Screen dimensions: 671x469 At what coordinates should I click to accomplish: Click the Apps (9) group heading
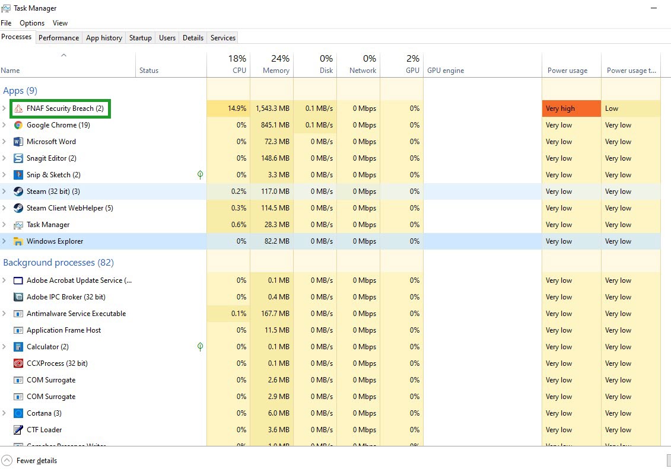[20, 91]
